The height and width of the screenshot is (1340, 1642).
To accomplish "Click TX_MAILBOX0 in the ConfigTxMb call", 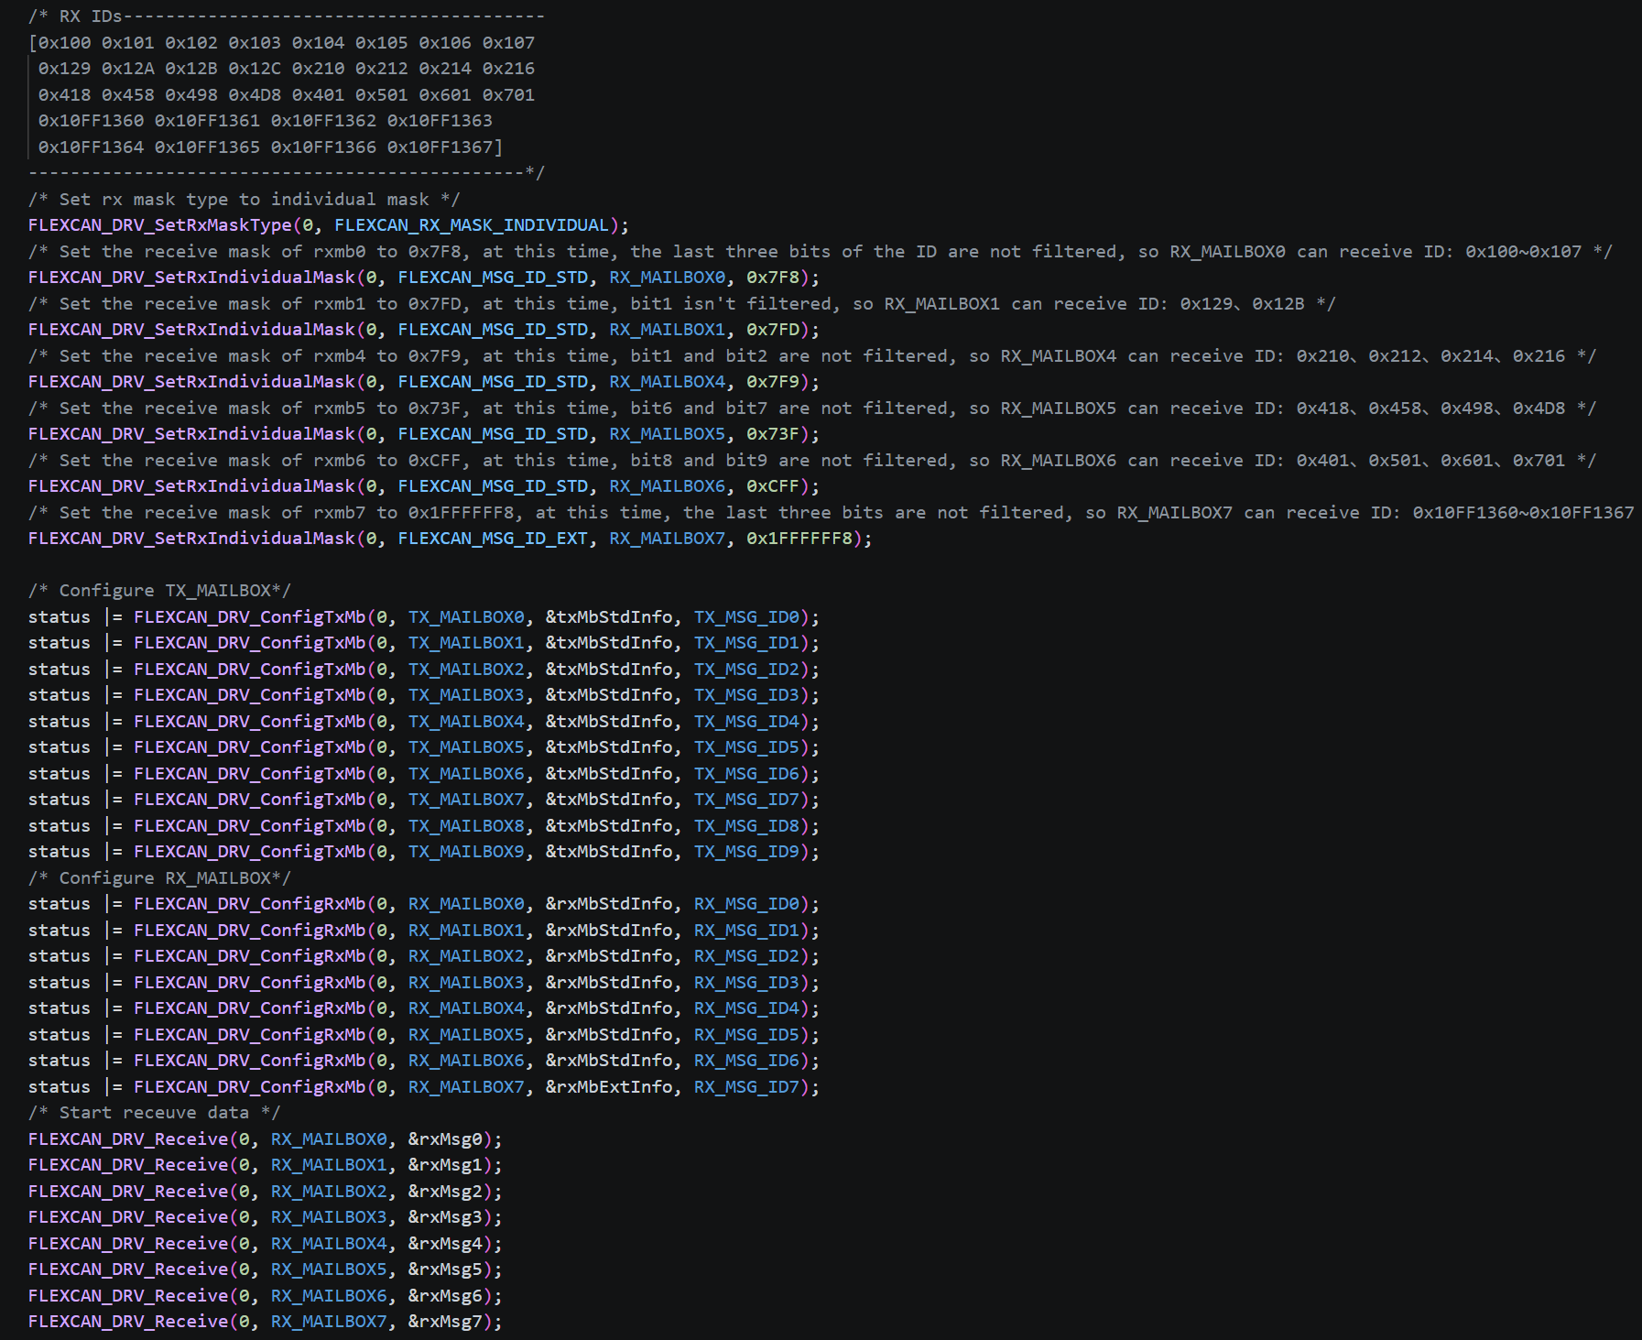I will tap(466, 617).
